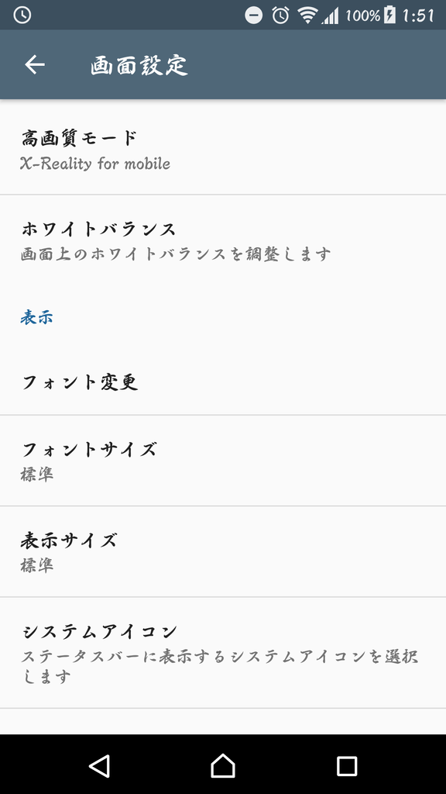Open recent apps square icon

(x=347, y=766)
